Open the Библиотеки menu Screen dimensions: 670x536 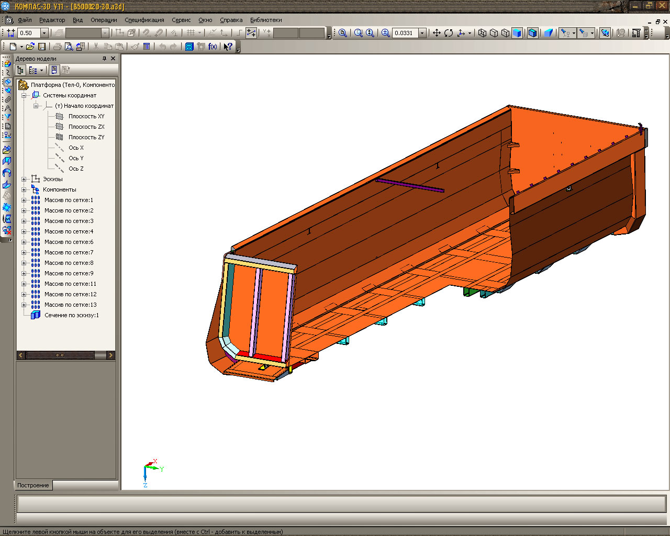click(266, 20)
